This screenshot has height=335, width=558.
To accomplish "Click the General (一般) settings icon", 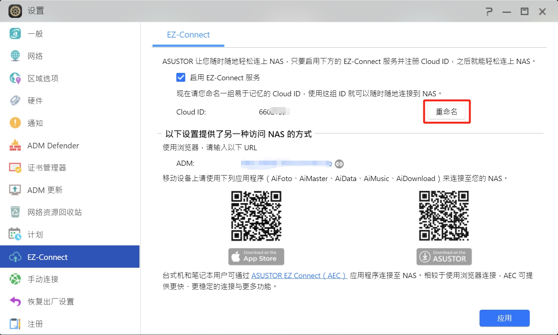I will click(x=15, y=34).
